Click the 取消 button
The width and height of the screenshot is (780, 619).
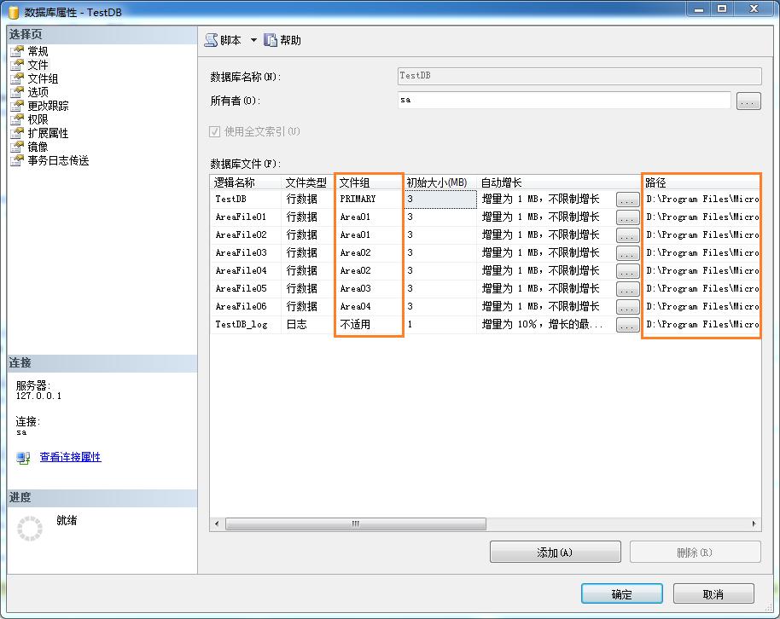(x=713, y=594)
